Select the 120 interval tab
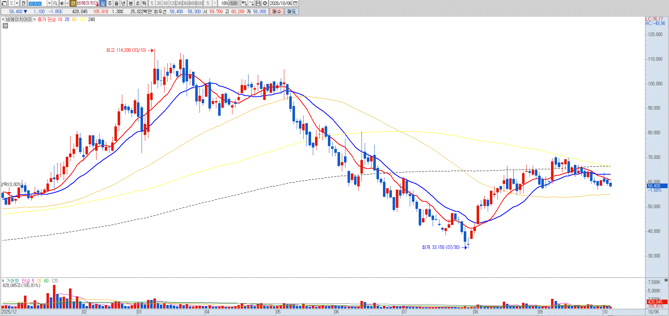Viewport: 669px width, 316px height. [173, 3]
